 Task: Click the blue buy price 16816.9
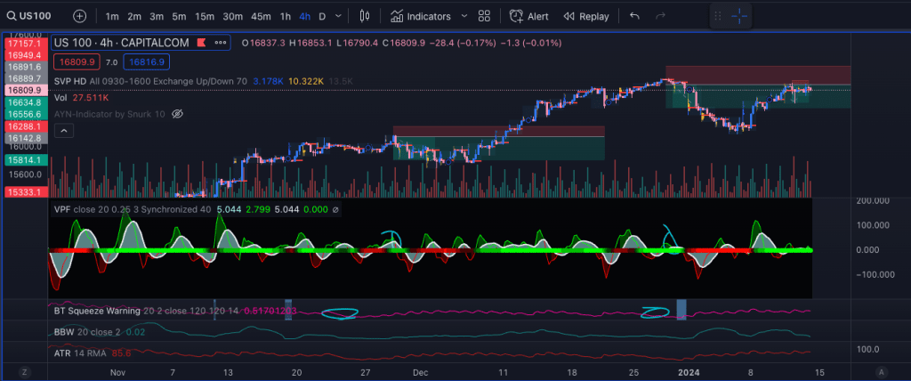(147, 61)
